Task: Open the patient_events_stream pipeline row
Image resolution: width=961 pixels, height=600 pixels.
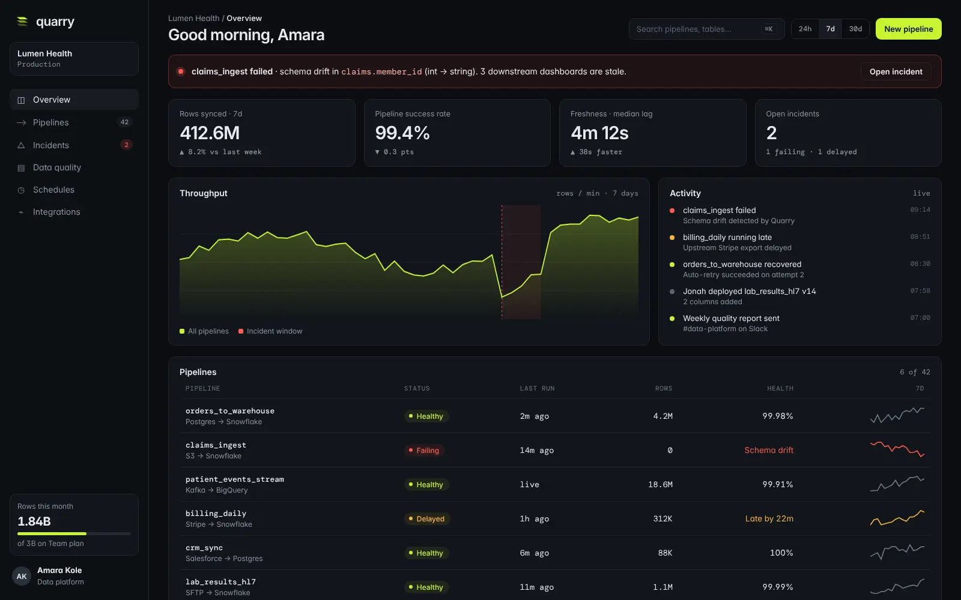Action: [x=554, y=484]
